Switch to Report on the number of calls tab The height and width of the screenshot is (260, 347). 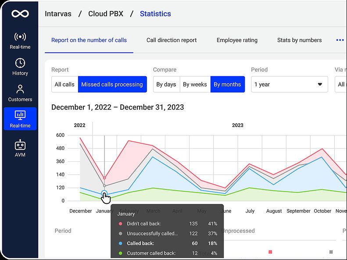(89, 40)
